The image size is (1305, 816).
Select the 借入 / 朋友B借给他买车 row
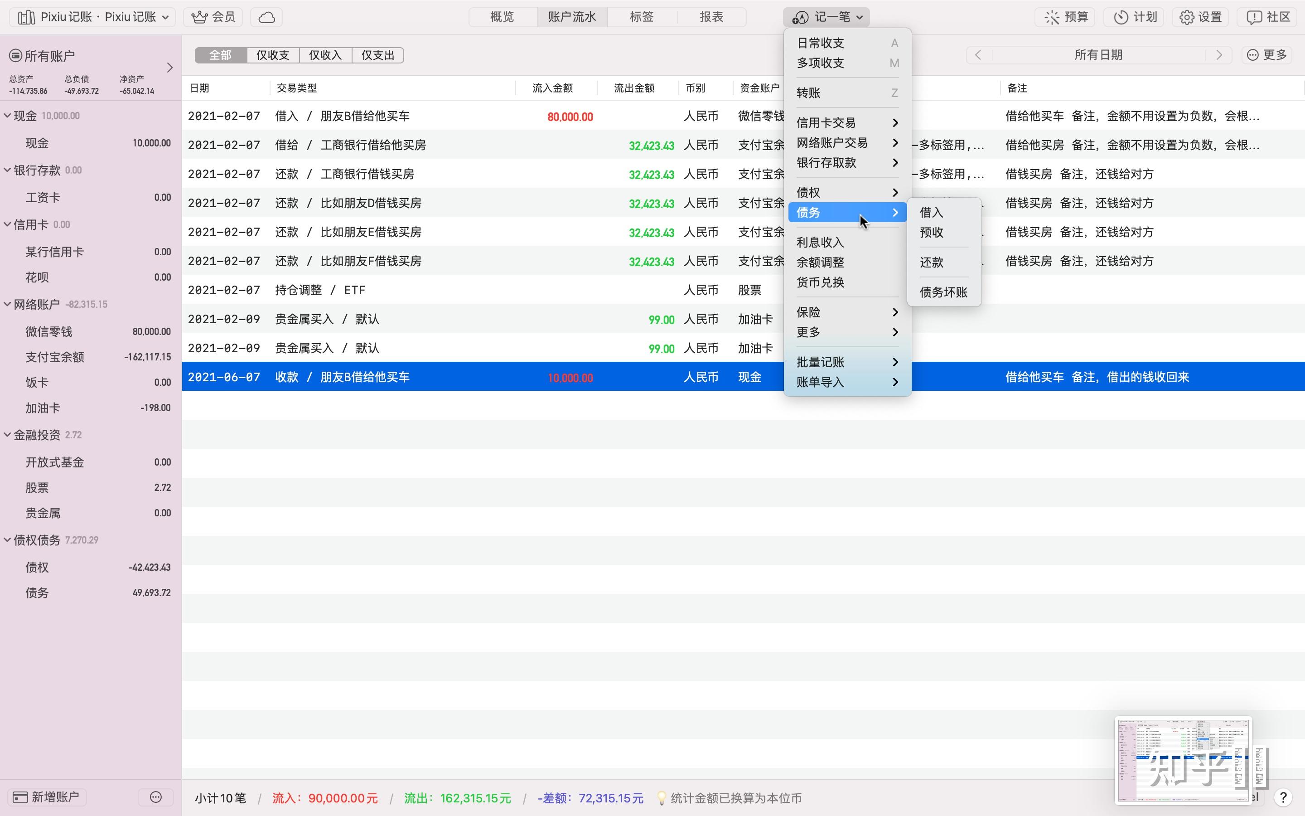pos(744,116)
